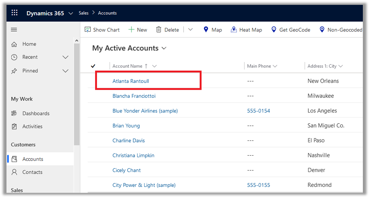The image size is (370, 198).
Task: Select Contacts in the sidebar
Action: (x=32, y=172)
